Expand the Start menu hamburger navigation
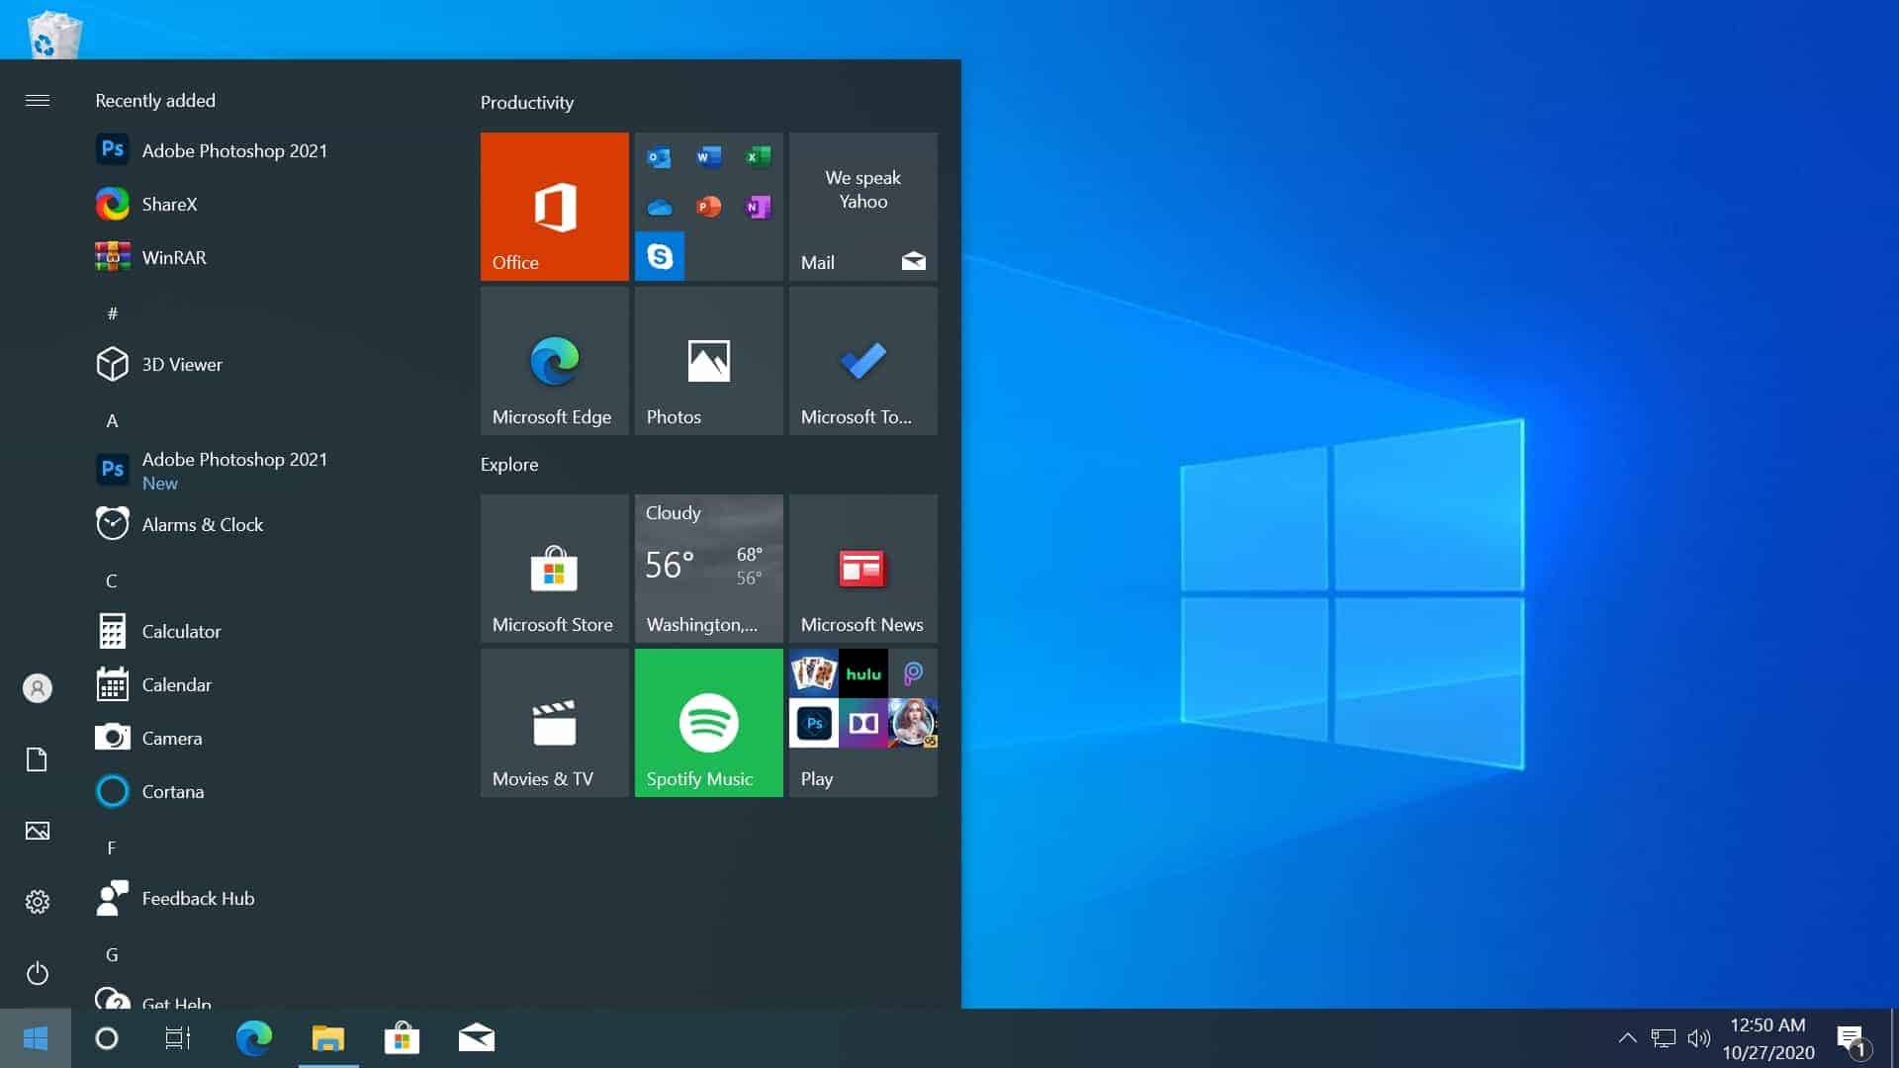The width and height of the screenshot is (1899, 1068). (x=37, y=100)
